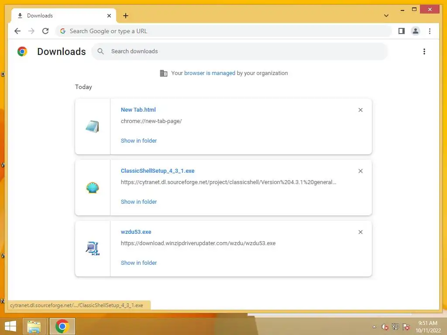Open File Explorer from taskbar
This screenshot has width=447, height=335.
tap(34, 326)
